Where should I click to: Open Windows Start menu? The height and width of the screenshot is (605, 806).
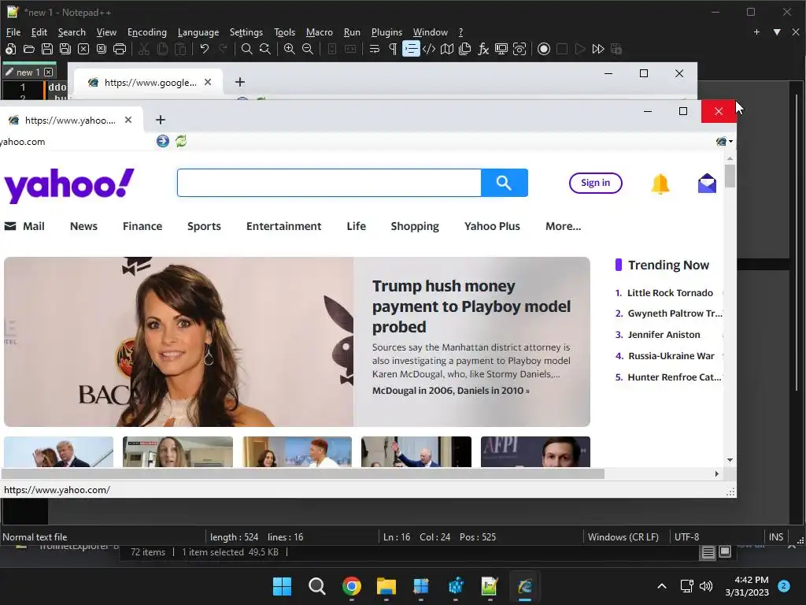tap(282, 586)
